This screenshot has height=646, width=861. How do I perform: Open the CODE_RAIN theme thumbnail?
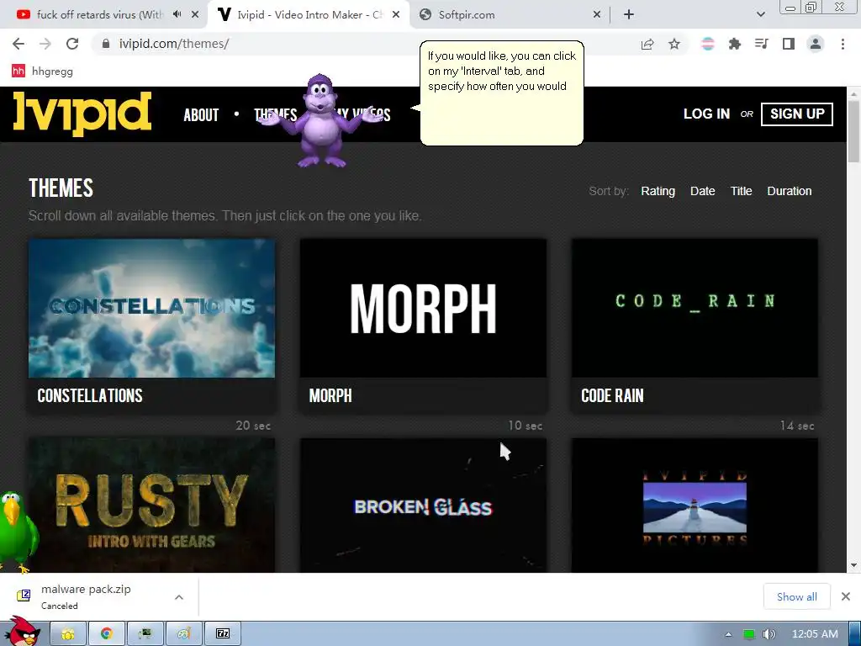click(695, 308)
